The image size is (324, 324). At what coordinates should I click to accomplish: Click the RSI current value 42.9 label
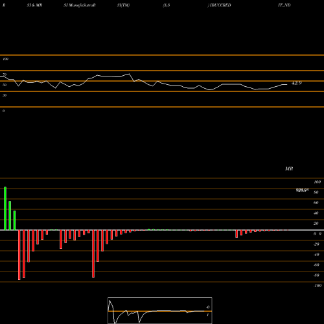click(296, 83)
